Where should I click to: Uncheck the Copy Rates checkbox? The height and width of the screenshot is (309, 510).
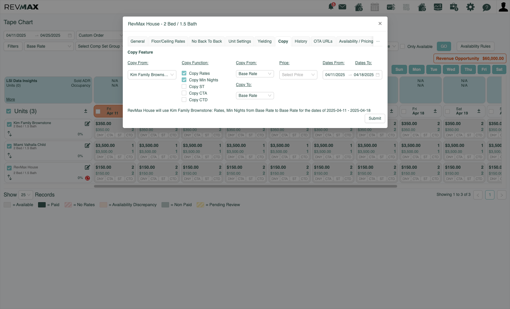coord(184,73)
